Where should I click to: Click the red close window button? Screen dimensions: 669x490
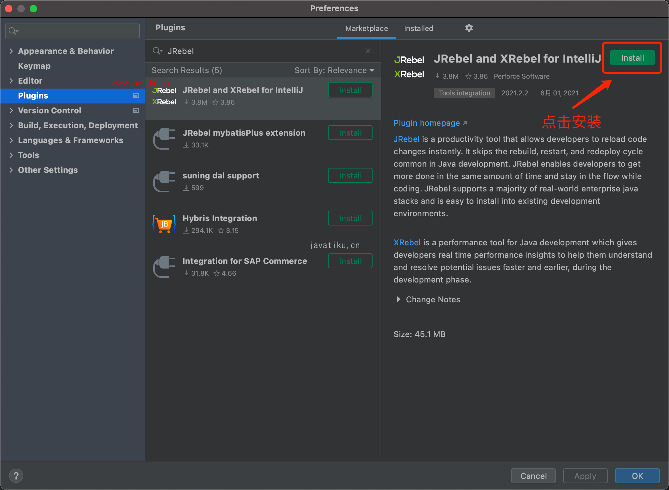pos(9,9)
